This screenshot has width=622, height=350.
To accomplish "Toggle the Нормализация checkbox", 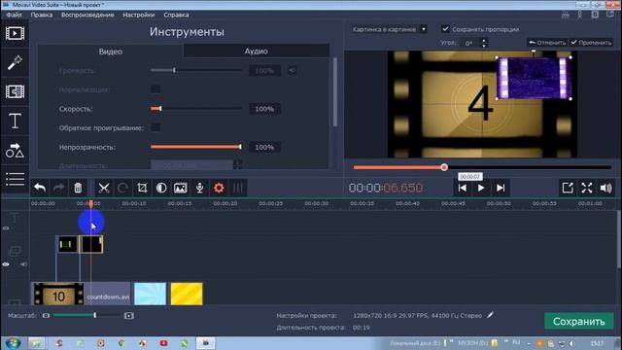I will (x=155, y=89).
